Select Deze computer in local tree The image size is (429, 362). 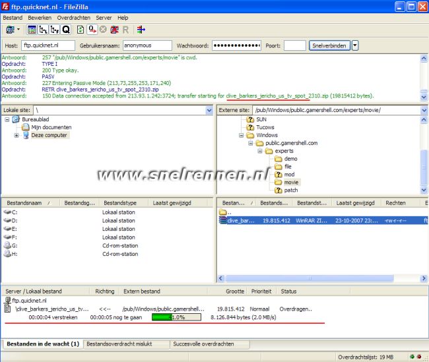coord(49,135)
